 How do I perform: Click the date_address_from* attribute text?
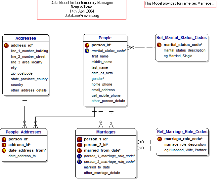27,150
